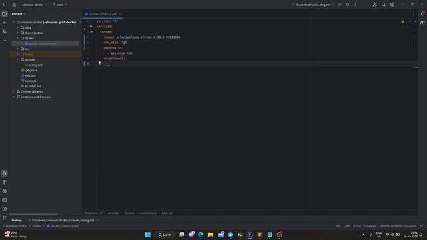Open the Structure tool window icon

[5, 32]
